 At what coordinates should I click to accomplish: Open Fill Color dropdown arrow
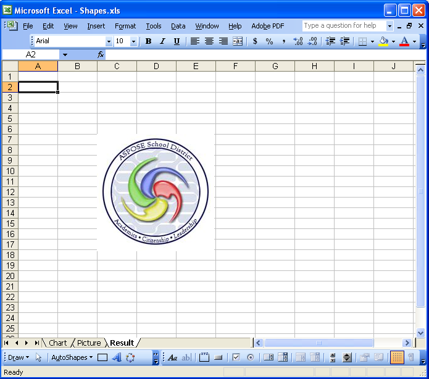[393, 41]
